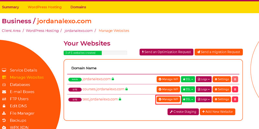Click the Service Details monitor icon
Viewport: 259px width, 129px height.
click(4, 70)
